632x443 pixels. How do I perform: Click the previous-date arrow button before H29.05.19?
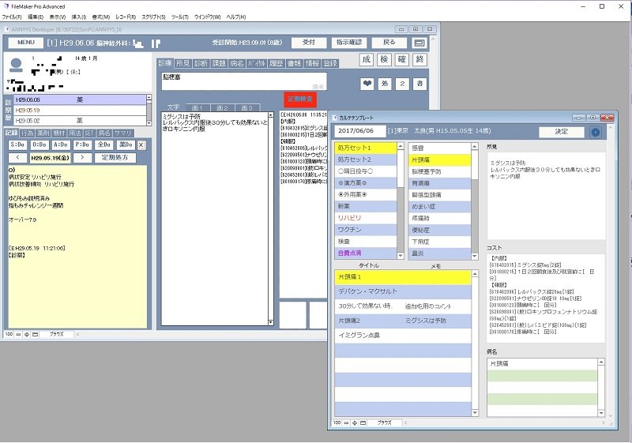(x=17, y=157)
